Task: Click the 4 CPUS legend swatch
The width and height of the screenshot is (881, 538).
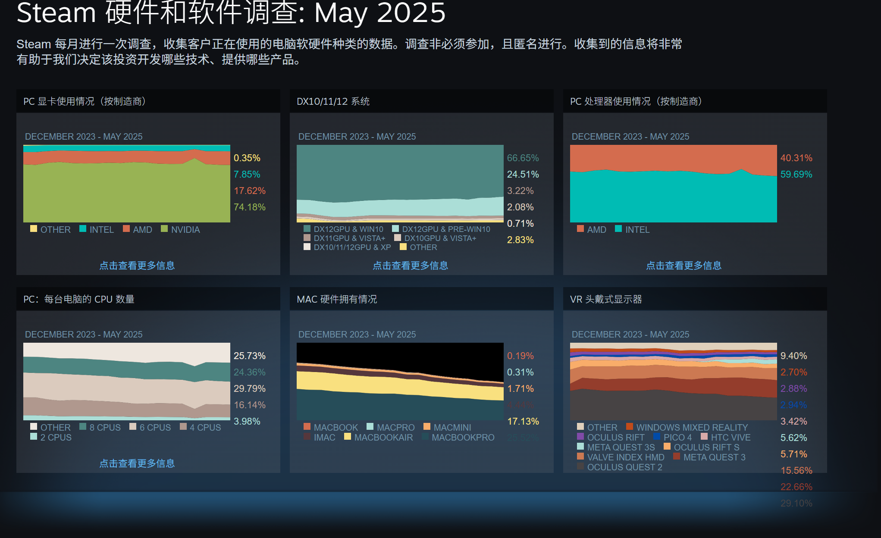Action: (x=183, y=426)
